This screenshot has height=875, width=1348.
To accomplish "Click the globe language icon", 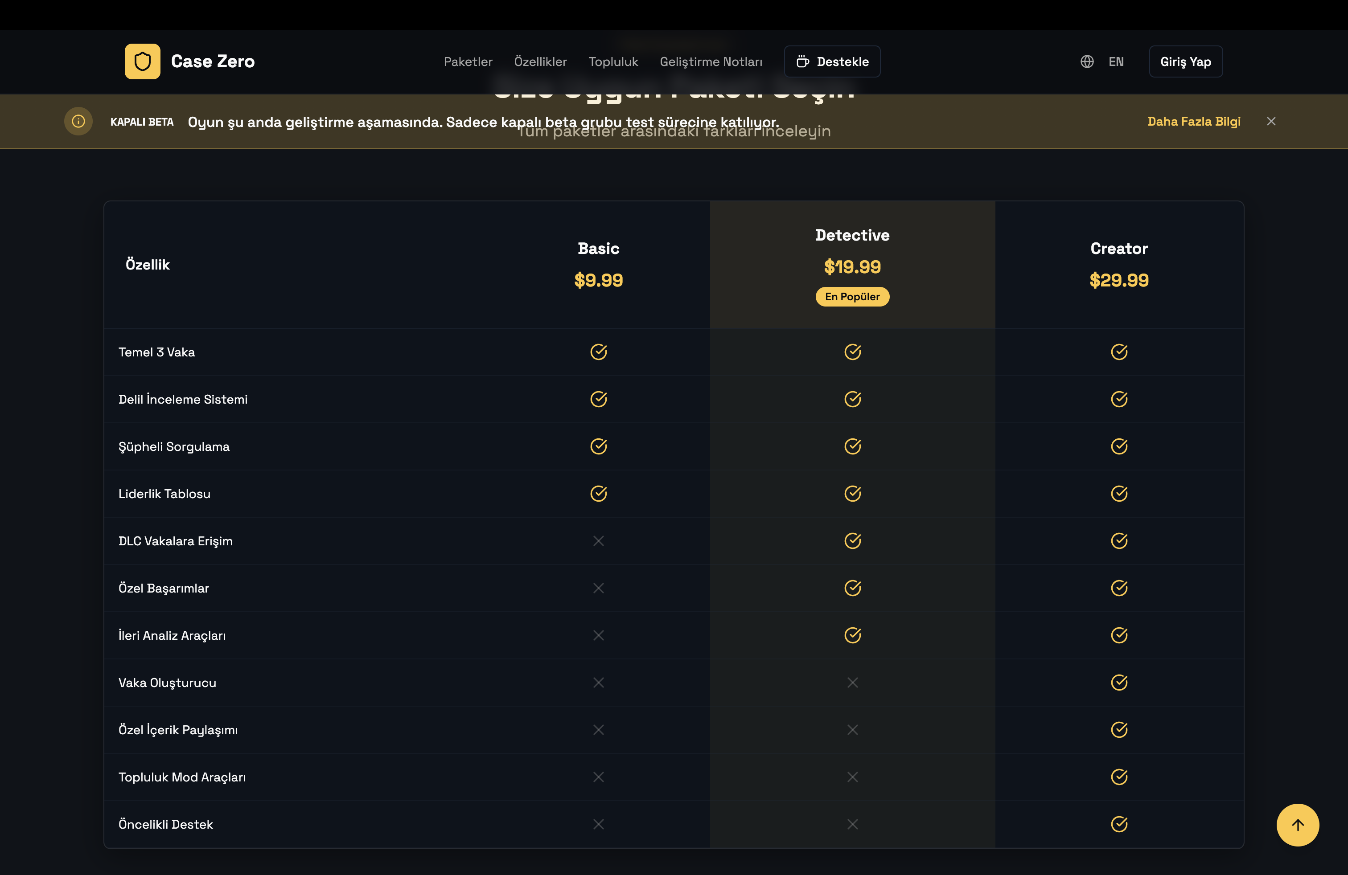I will pyautogui.click(x=1086, y=61).
